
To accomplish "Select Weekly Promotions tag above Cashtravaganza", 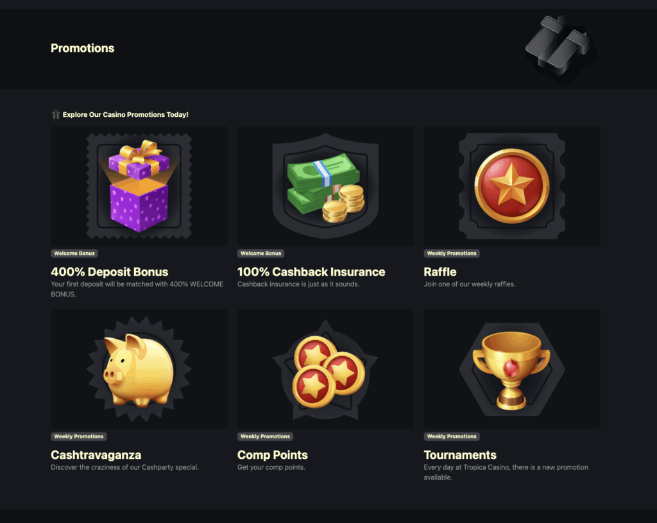I will click(79, 436).
